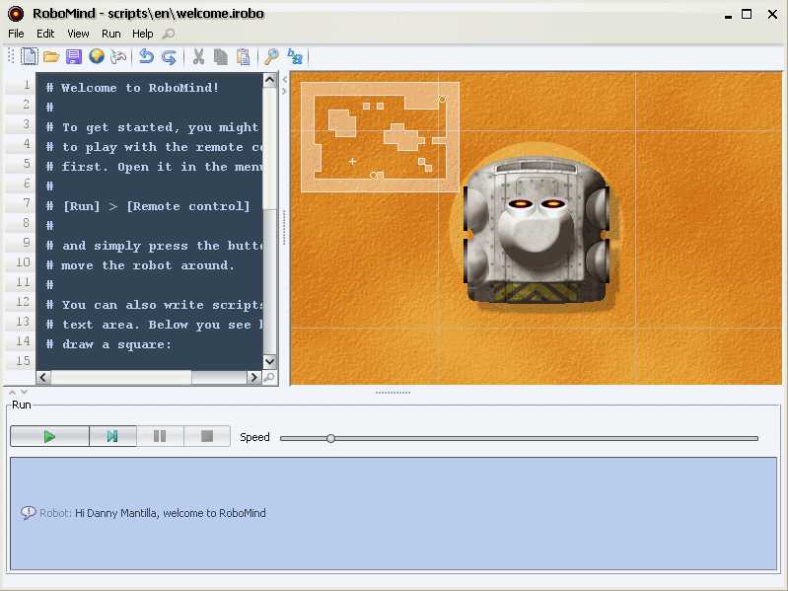Image resolution: width=788 pixels, height=591 pixels.
Task: Maximize the RoboMind window
Action: (747, 14)
